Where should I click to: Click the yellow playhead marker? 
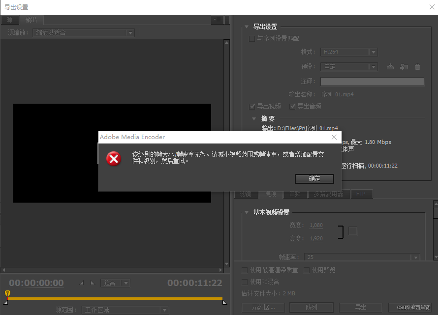coord(7,293)
